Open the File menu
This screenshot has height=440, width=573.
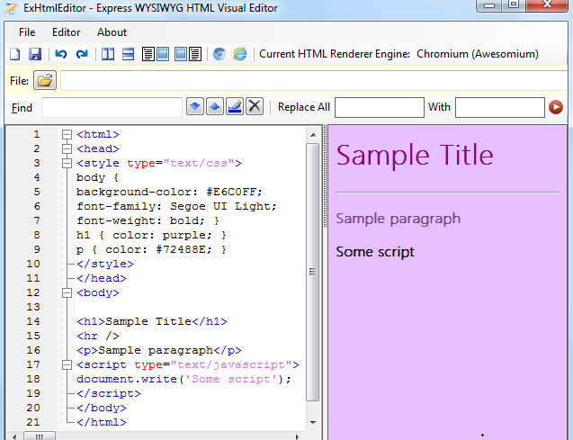27,32
